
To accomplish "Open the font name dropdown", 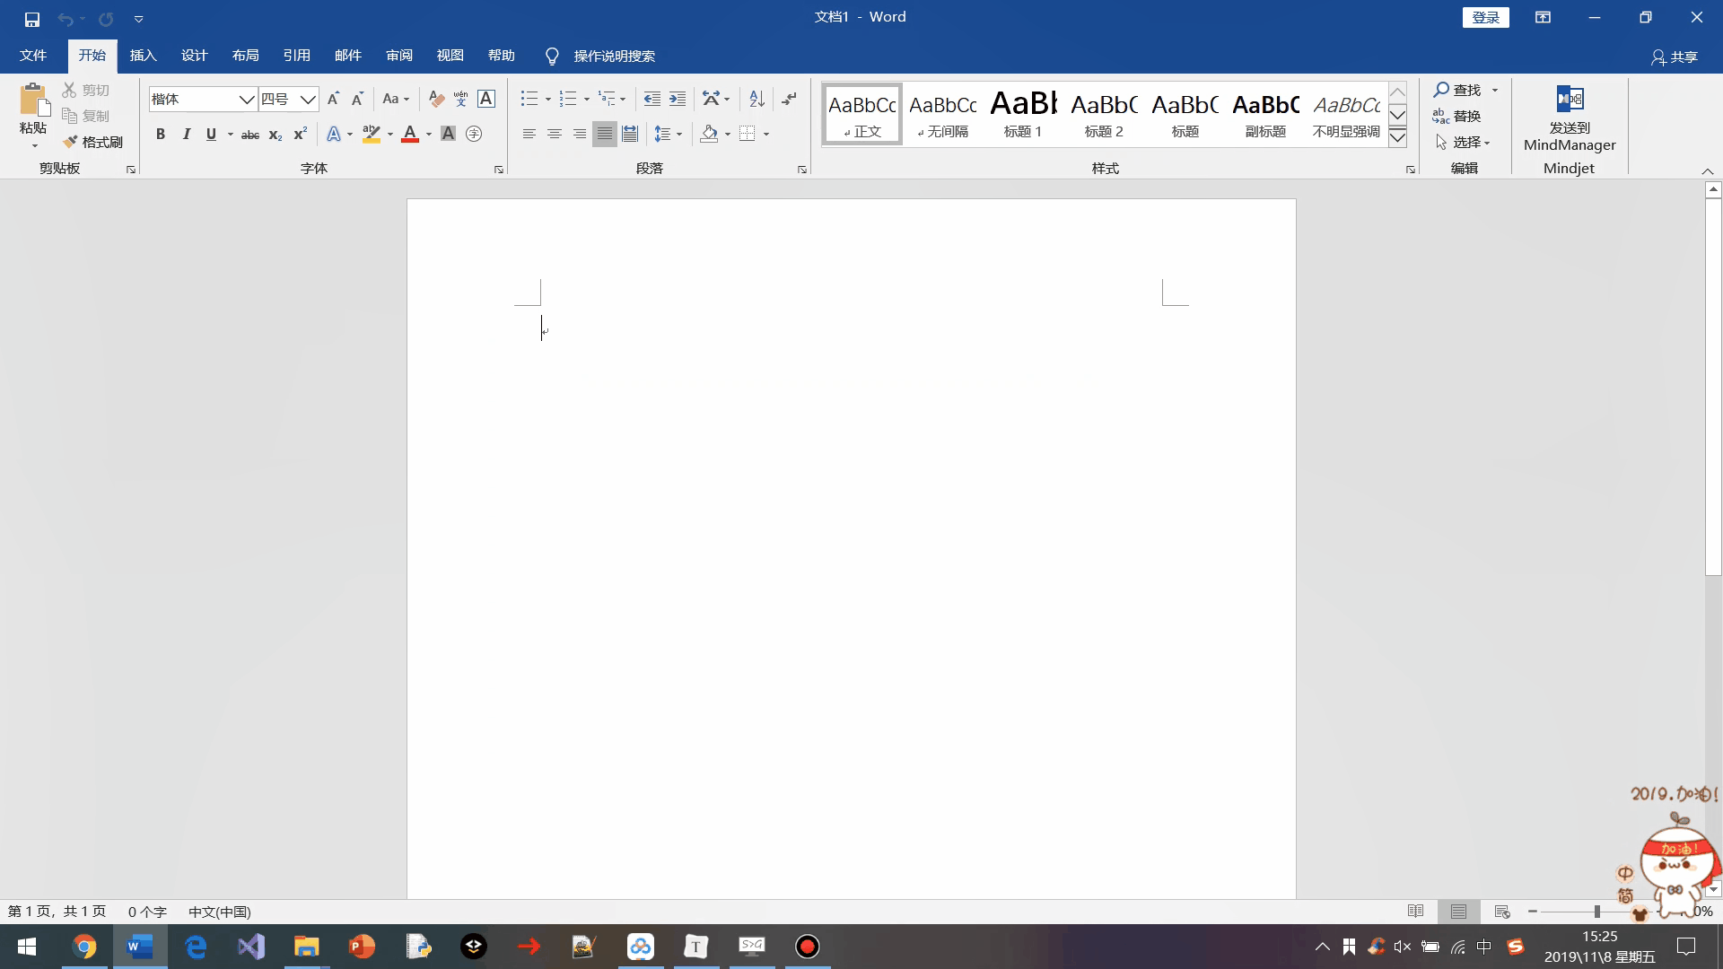I will coord(246,99).
